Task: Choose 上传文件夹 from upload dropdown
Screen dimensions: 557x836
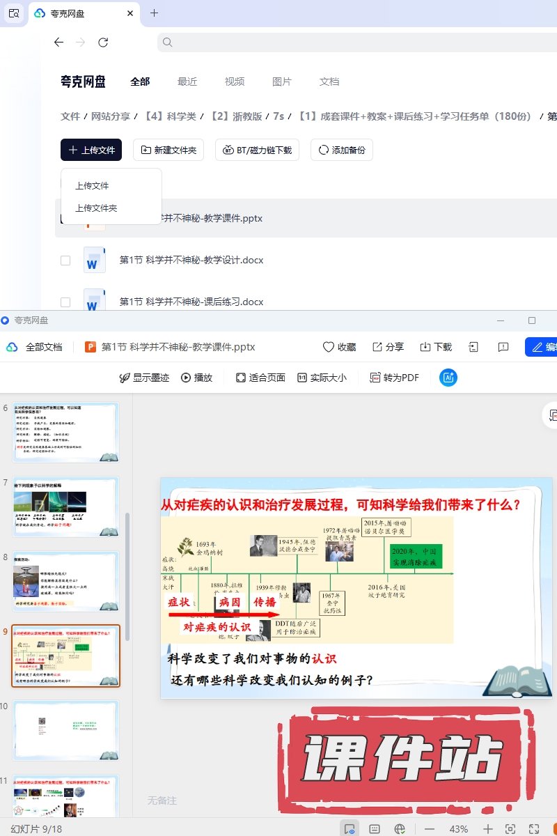Action: click(x=96, y=208)
